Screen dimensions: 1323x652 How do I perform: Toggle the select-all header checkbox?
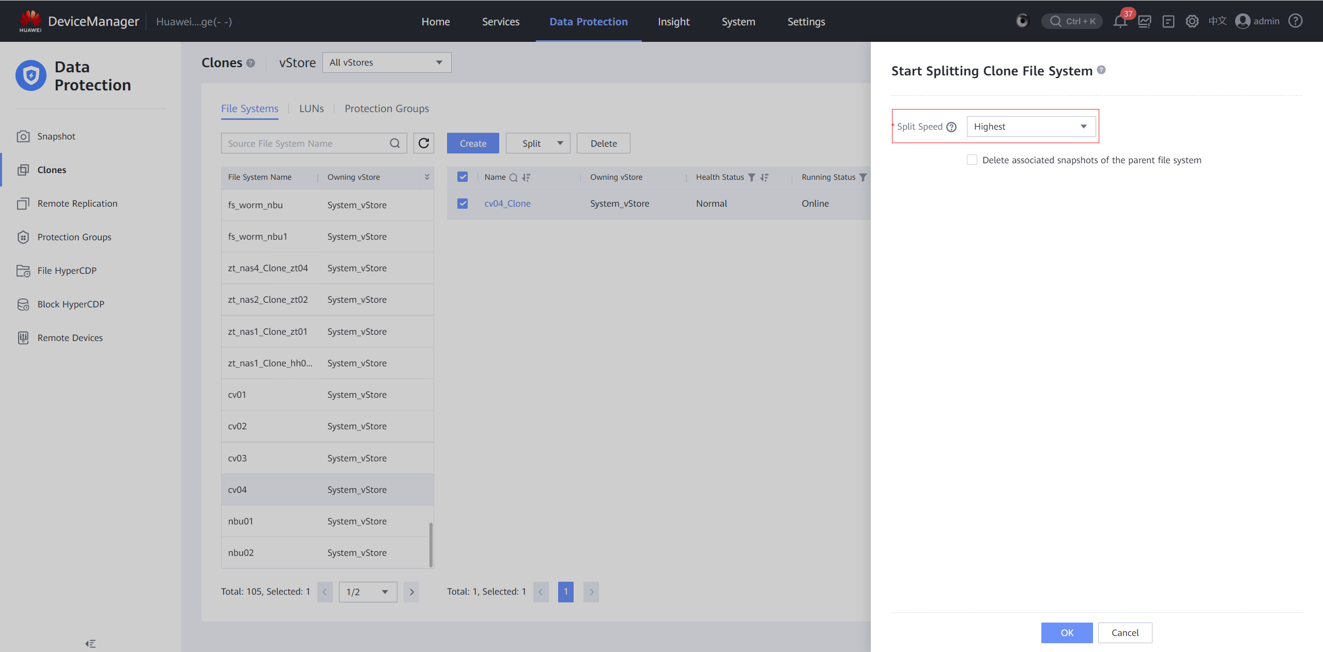click(463, 177)
